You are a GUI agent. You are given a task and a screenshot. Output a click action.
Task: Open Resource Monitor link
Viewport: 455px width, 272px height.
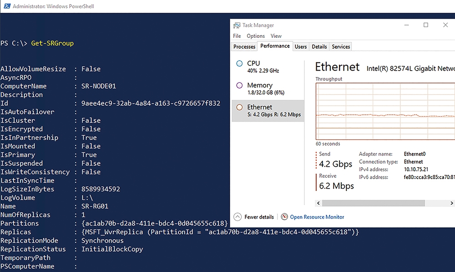(x=317, y=217)
